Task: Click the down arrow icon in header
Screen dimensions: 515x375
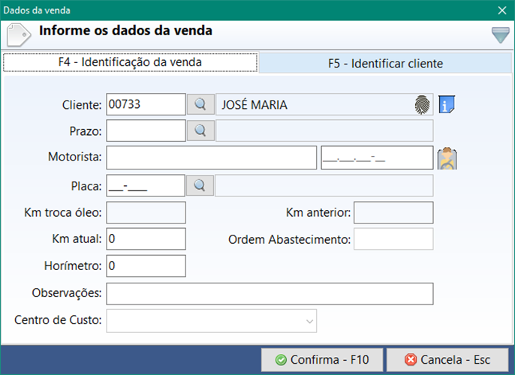Action: click(501, 34)
